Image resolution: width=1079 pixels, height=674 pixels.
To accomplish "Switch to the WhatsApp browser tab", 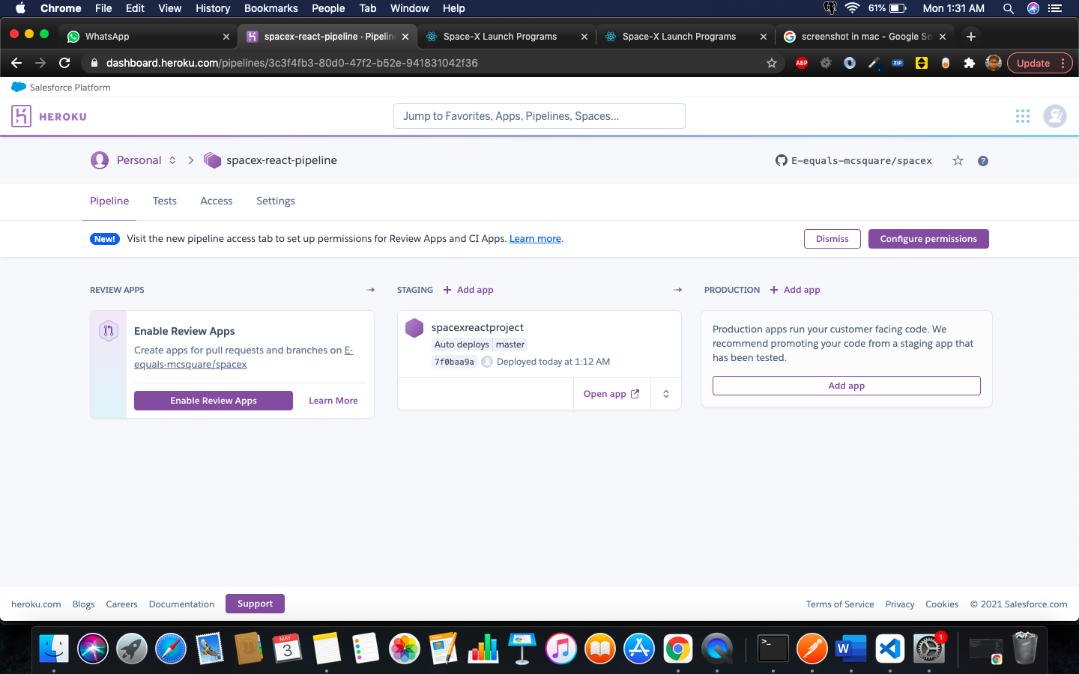I will click(x=148, y=36).
